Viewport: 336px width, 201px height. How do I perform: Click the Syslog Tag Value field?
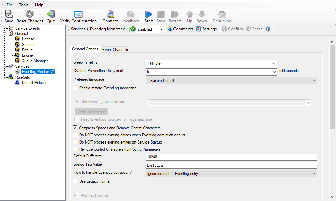click(x=231, y=165)
